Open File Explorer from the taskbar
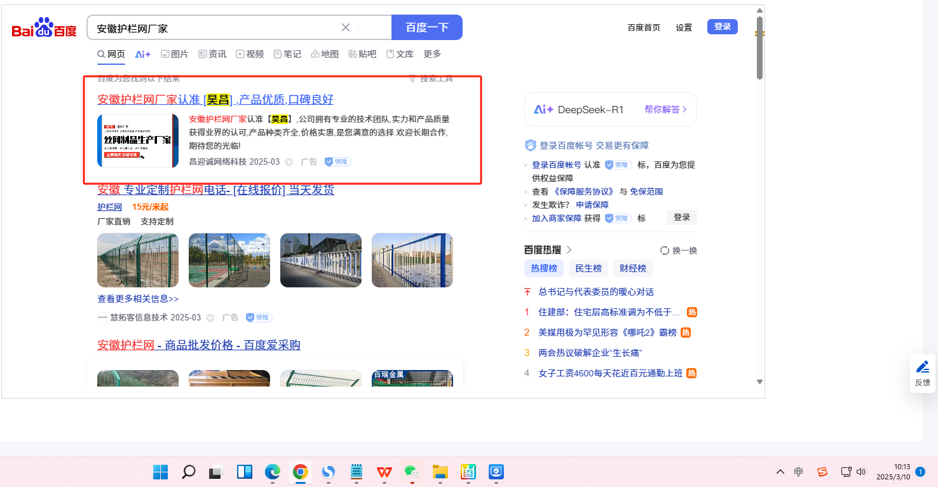The height and width of the screenshot is (487, 938). coord(440,472)
